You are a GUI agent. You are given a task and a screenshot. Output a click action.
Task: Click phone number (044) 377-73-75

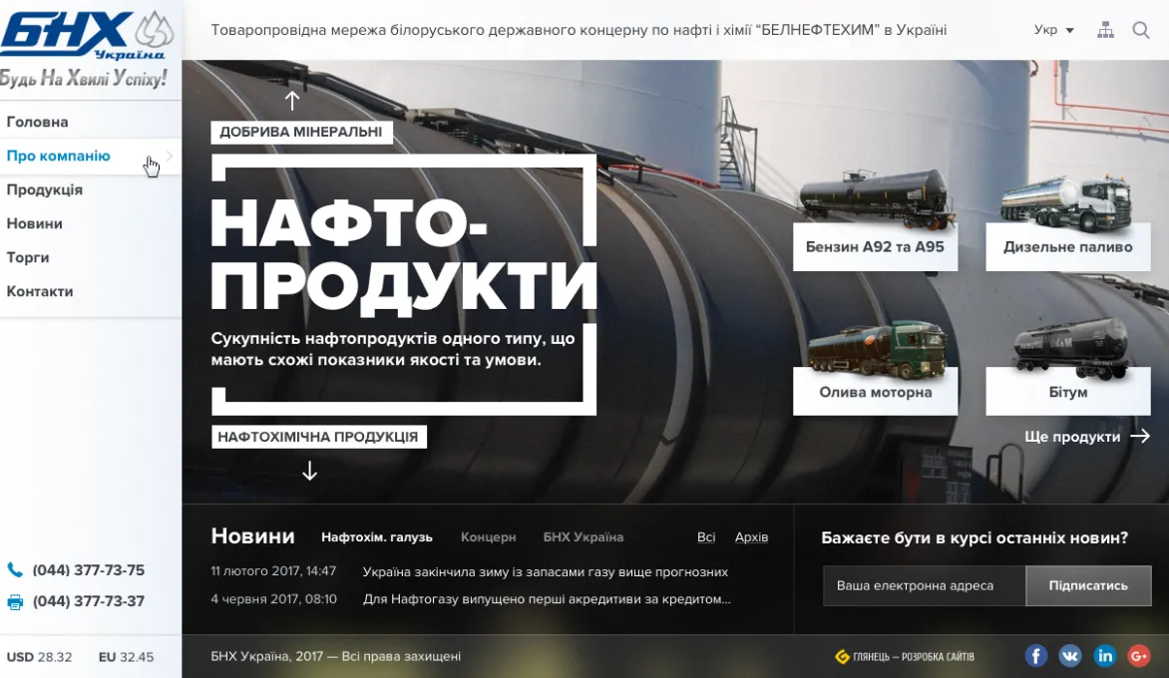89,570
